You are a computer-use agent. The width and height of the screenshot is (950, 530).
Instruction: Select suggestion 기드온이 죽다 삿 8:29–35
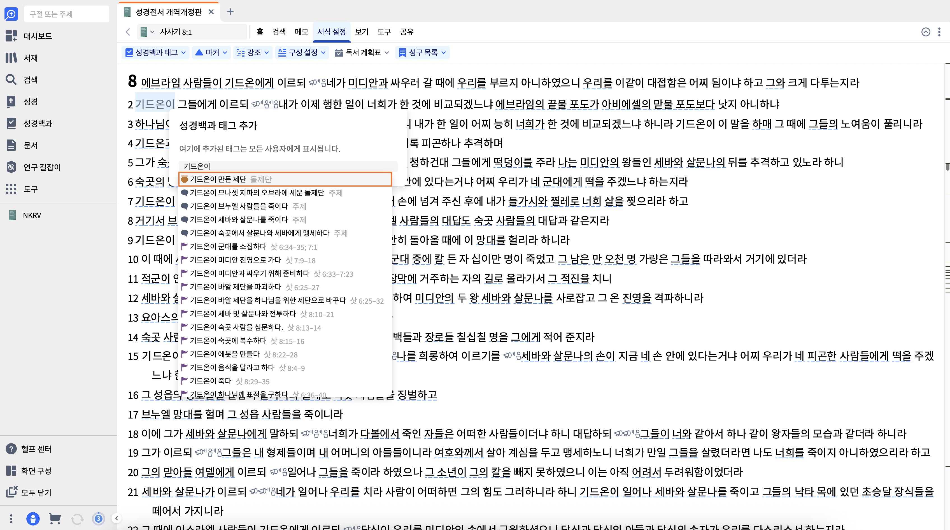(x=285, y=381)
